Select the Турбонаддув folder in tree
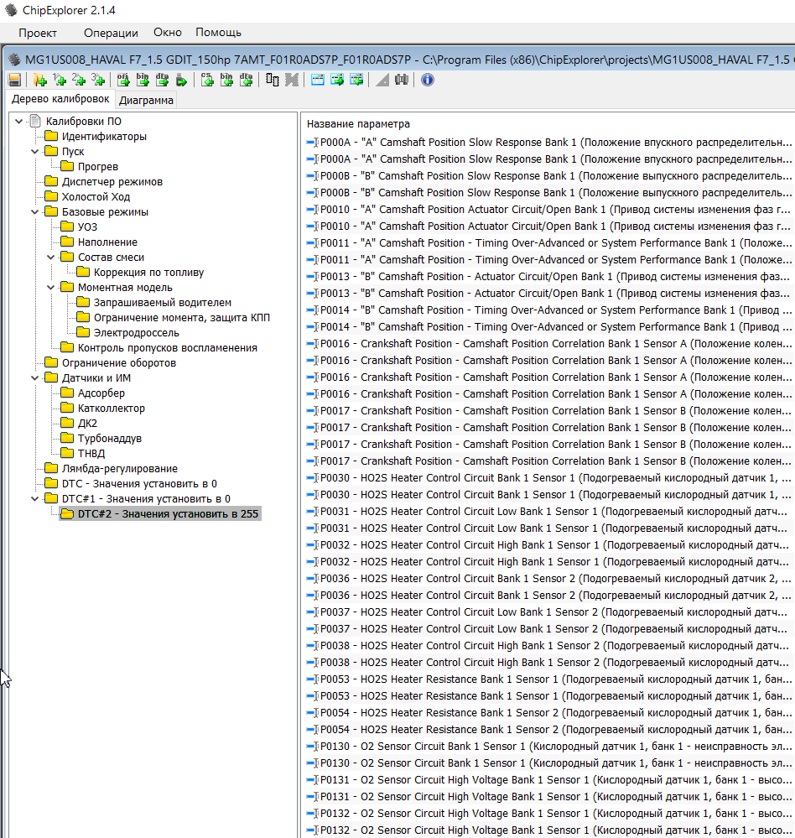The image size is (795, 838). point(109,439)
